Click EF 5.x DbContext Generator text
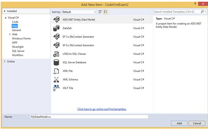 (x=78, y=37)
